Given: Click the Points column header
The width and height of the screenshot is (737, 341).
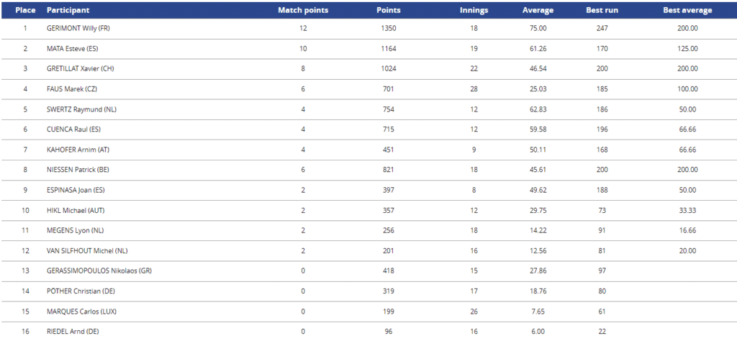Looking at the screenshot, I should pos(388,10).
